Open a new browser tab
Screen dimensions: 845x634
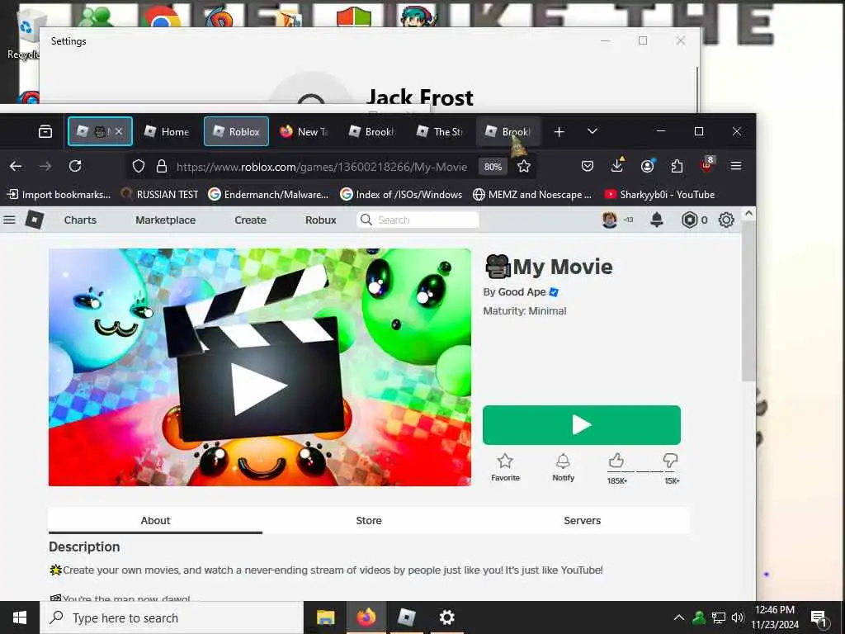[559, 131]
